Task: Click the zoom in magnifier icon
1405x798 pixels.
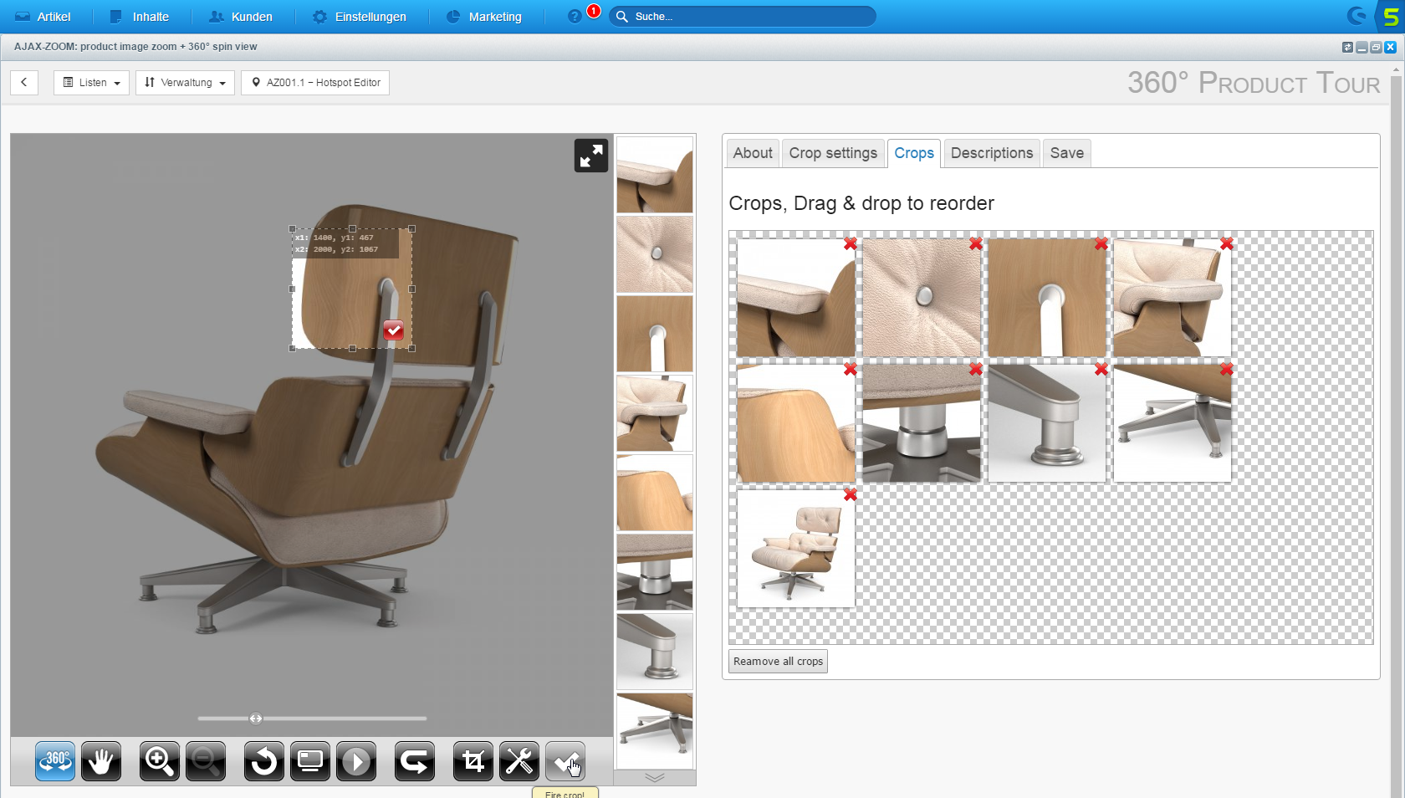Action: pos(159,761)
